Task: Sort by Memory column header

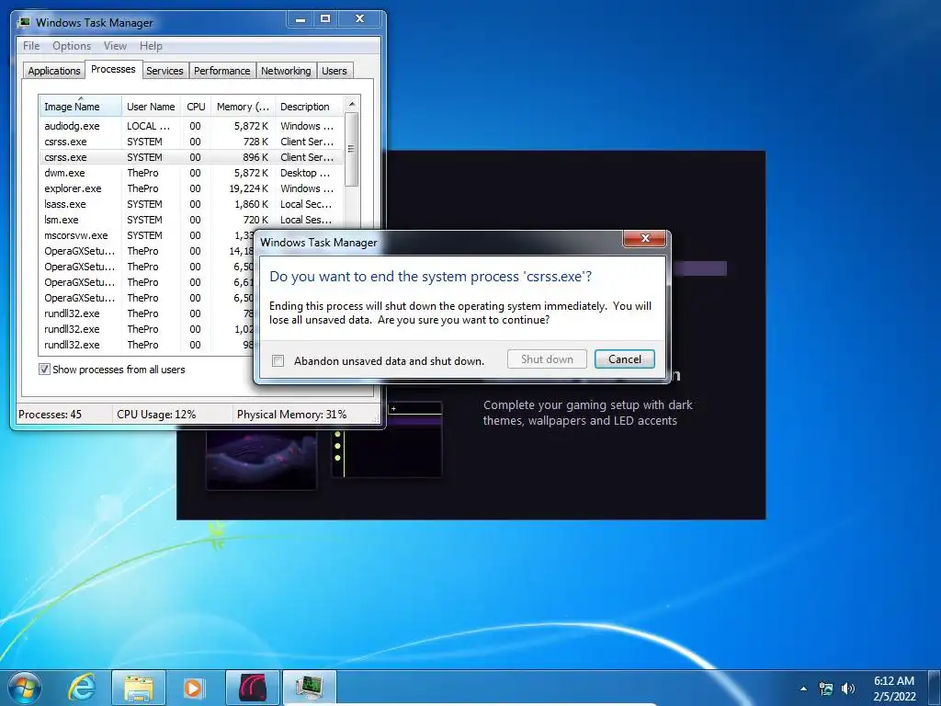Action: point(243,107)
